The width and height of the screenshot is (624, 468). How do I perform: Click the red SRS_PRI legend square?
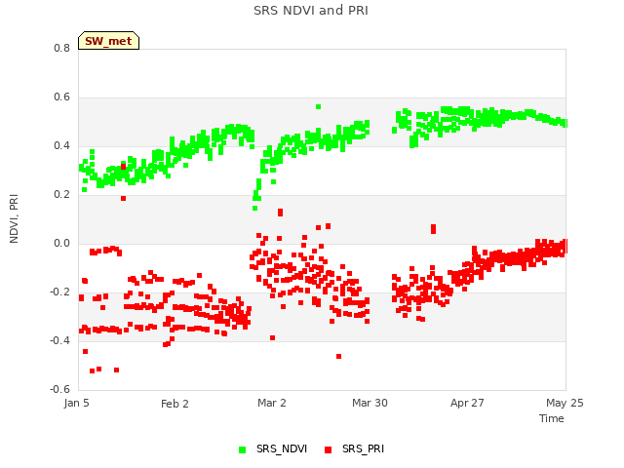[328, 449]
